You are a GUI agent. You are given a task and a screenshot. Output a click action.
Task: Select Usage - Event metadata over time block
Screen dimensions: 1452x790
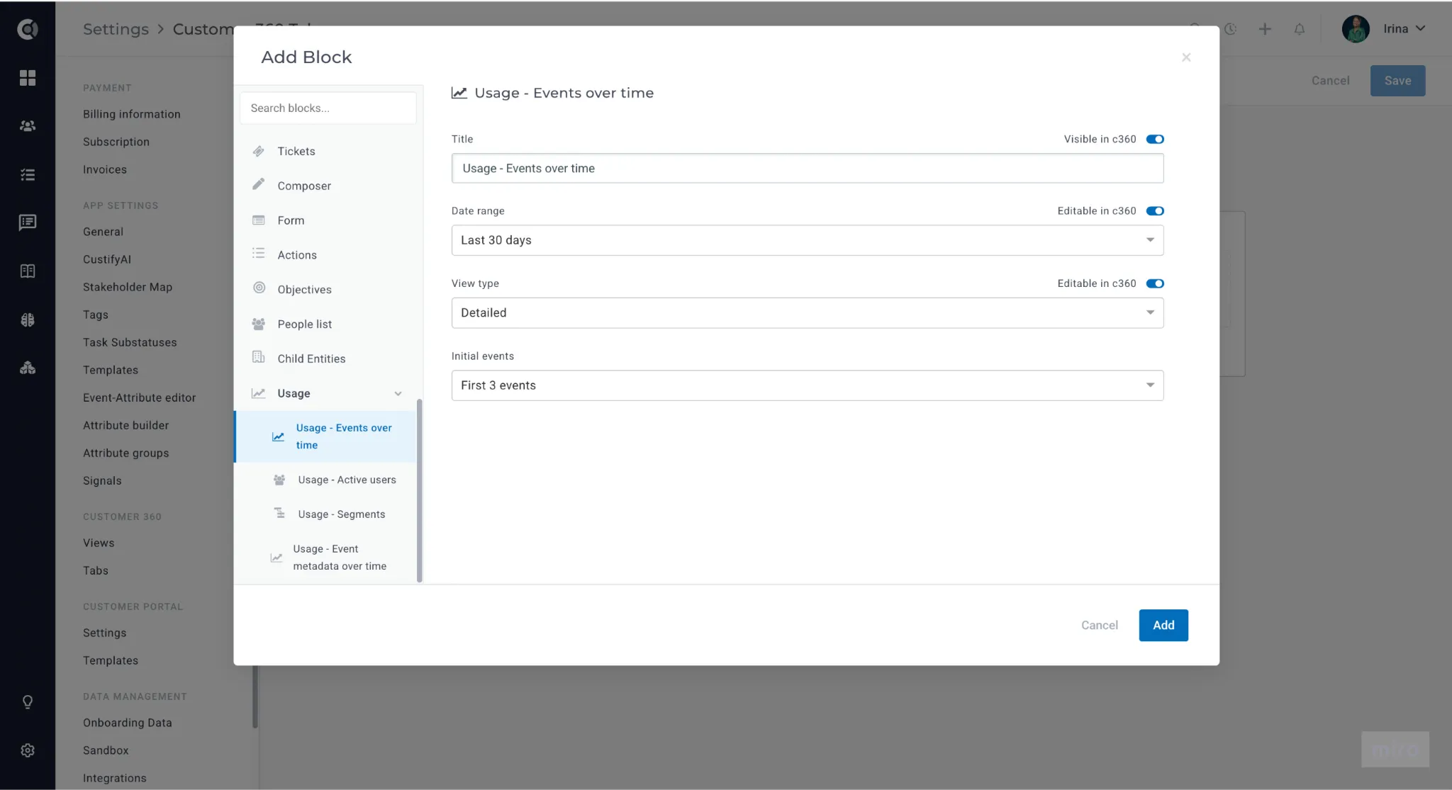tap(325, 558)
